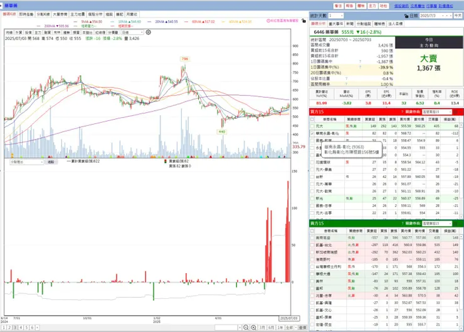
Task: Check the 台新 broker checkbox
Action: click(312, 177)
